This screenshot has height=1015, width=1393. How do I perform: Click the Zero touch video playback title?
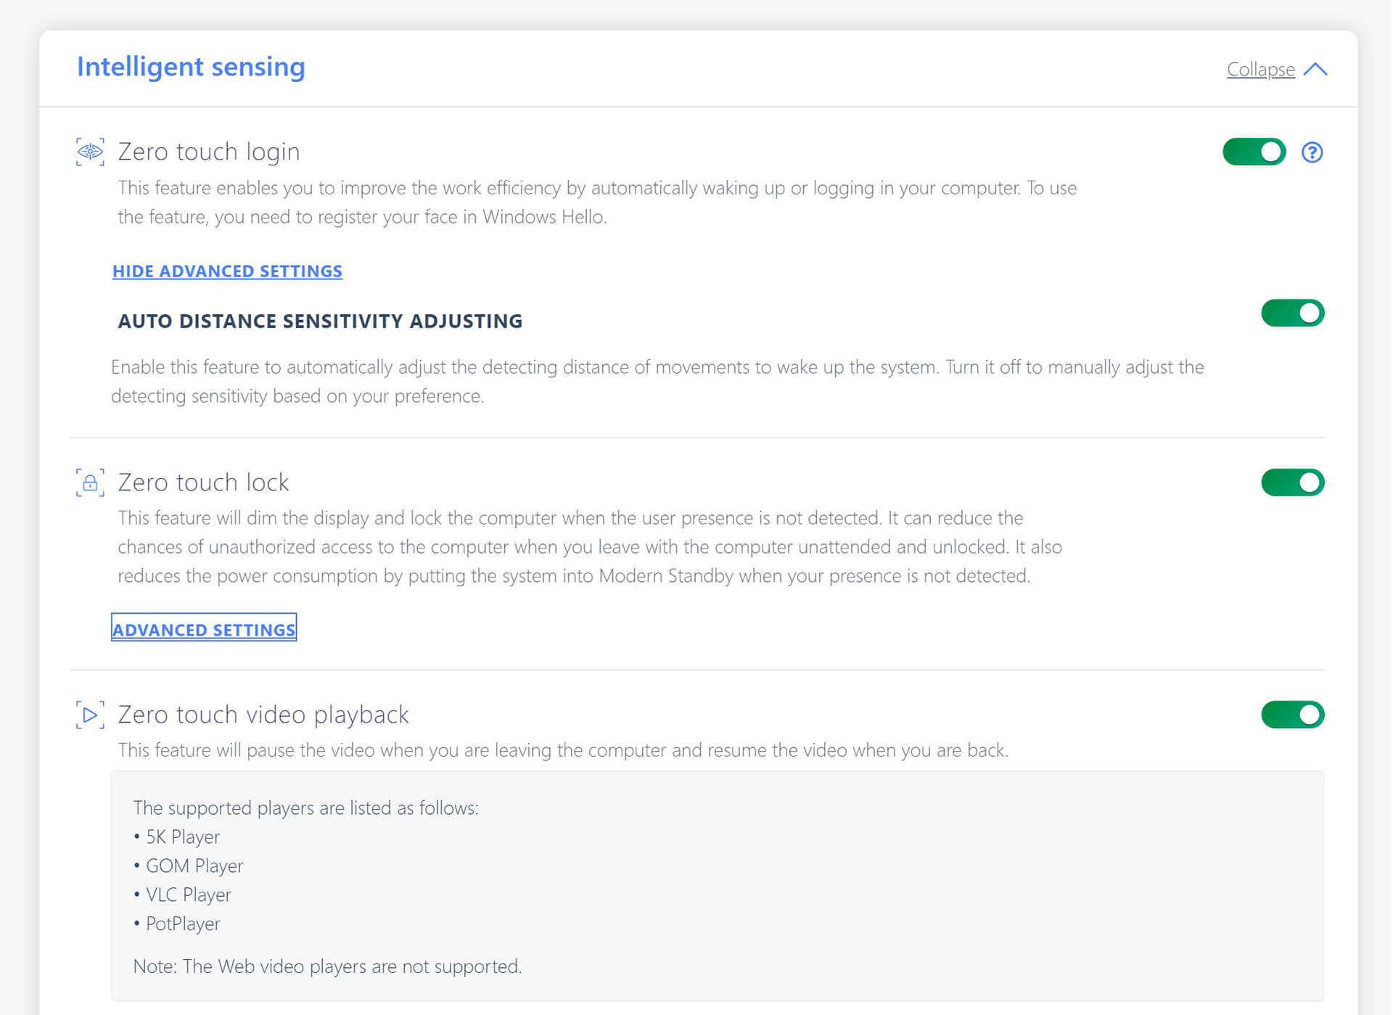tap(263, 715)
